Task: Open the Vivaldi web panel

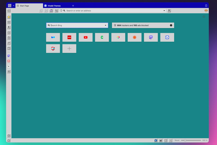Action: pos(9,61)
